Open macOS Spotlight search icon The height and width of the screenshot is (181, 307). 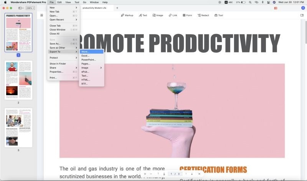(250, 2)
